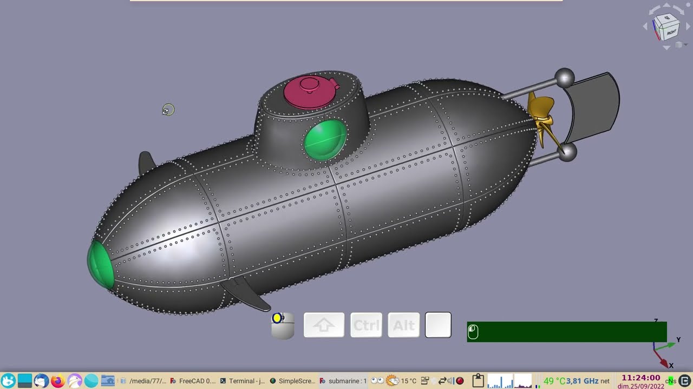693x389 pixels.
Task: Rotate view clockwise with curved right arrow
Action: [x=681, y=11]
